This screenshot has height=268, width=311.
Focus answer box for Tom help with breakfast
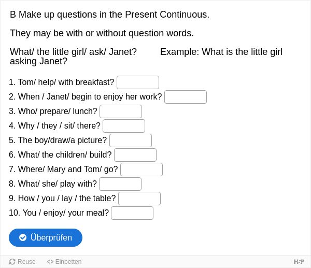(x=138, y=82)
